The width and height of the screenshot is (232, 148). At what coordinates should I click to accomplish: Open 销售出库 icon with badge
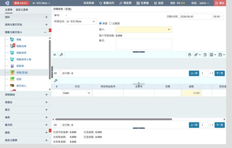(x=12, y=46)
